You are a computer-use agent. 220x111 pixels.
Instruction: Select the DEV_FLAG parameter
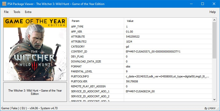click(77, 56)
